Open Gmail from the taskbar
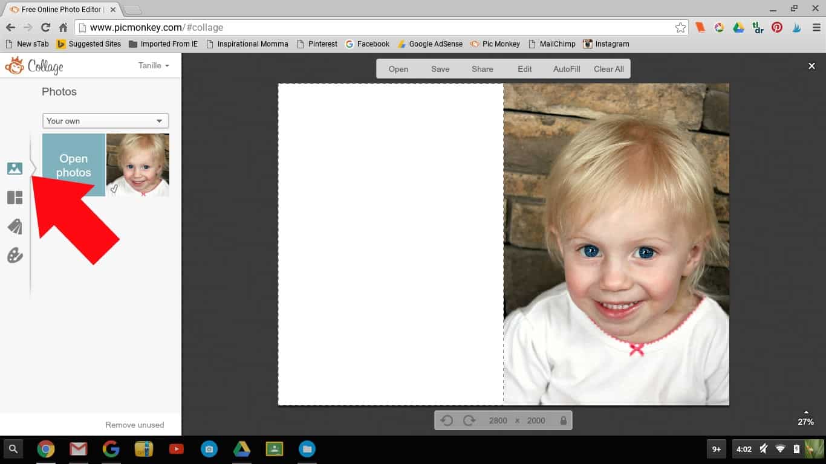This screenshot has width=826, height=464. (78, 449)
